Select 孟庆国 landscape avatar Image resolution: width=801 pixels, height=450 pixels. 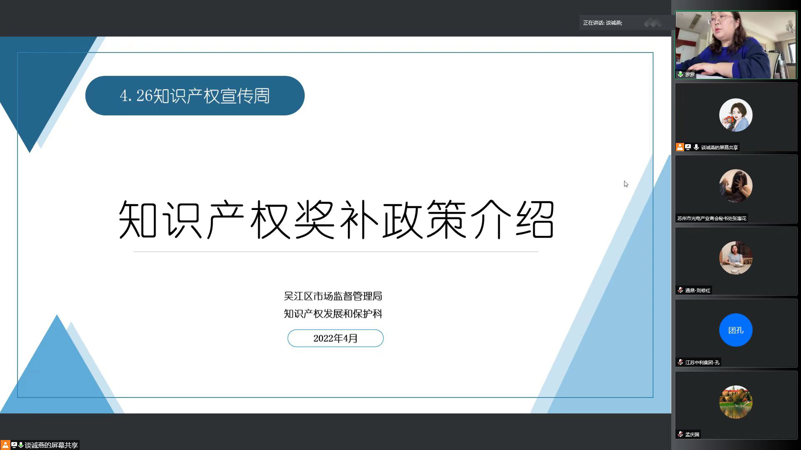click(x=736, y=402)
